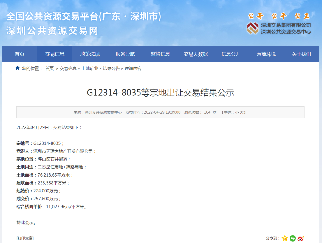
Task: Open the 交易大数据 navigation tab
Action: coord(196,54)
